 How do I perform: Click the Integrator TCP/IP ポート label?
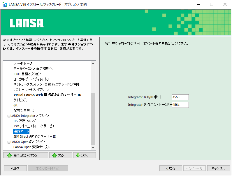coord(145,97)
